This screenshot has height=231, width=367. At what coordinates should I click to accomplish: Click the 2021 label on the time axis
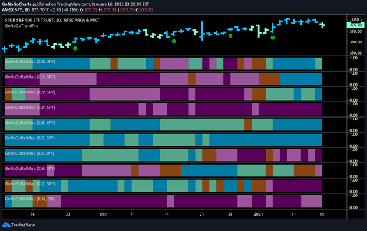coord(259,214)
